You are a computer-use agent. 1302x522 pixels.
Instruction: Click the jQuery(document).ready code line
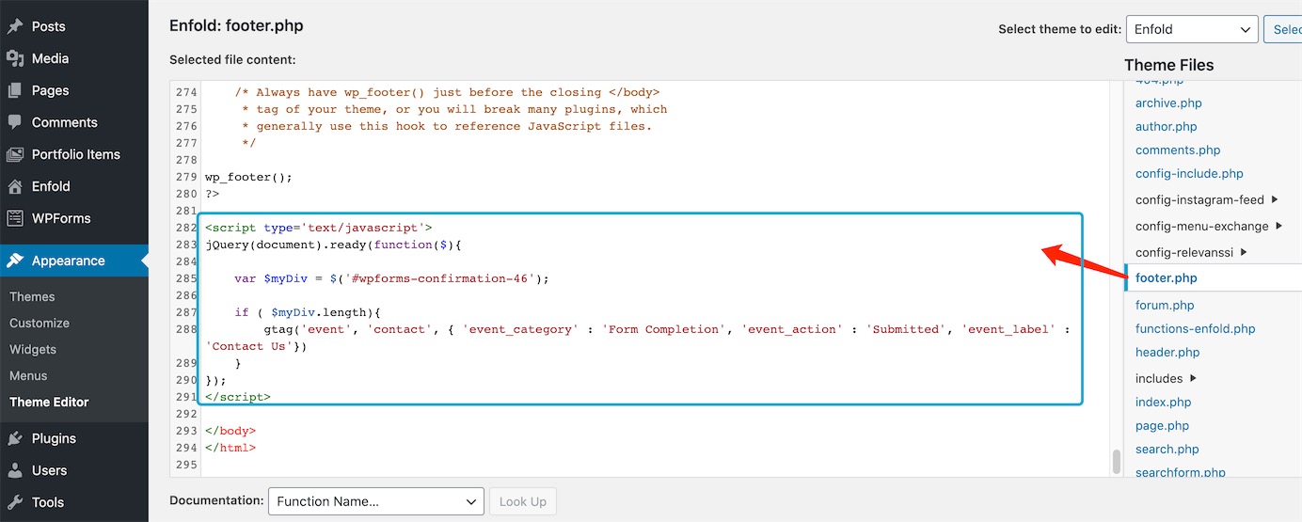(x=334, y=245)
